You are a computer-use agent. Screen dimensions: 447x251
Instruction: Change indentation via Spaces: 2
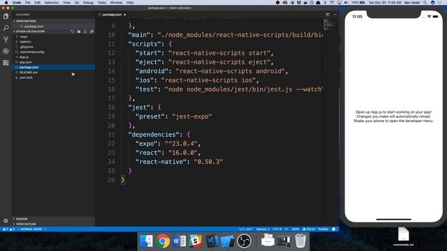pos(263,229)
